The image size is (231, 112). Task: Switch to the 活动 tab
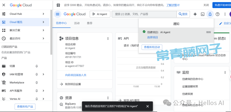(x=77, y=23)
